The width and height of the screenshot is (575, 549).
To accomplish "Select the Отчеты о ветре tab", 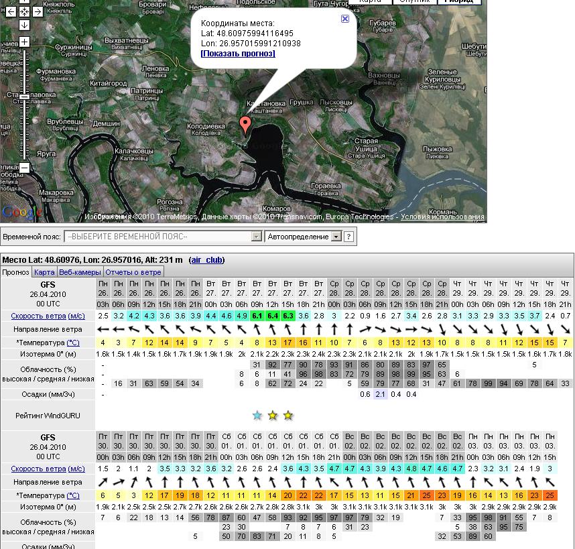I will click(133, 272).
